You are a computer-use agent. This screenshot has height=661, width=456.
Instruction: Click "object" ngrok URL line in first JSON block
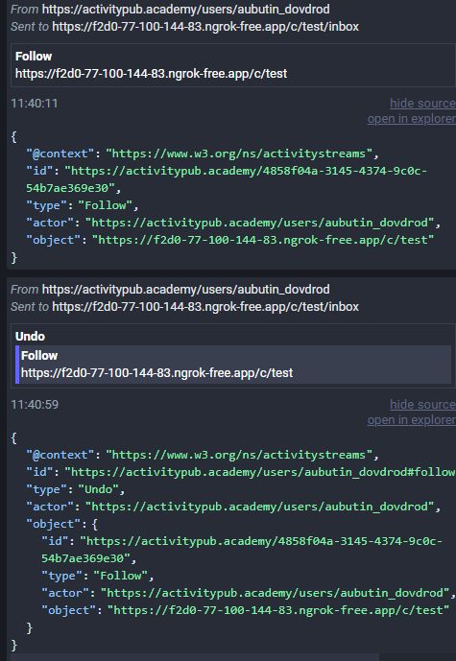click(230, 240)
